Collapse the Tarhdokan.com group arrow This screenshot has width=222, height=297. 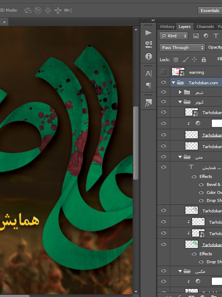click(x=173, y=83)
